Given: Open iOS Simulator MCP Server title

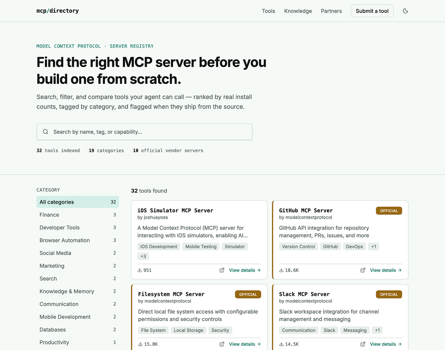Looking at the screenshot, I should pos(175,210).
